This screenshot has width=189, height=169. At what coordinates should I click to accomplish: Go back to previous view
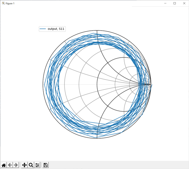coord(10,165)
